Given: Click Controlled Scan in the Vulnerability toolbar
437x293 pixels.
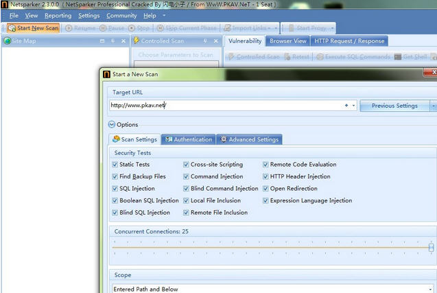Looking at the screenshot, I should tap(254, 57).
